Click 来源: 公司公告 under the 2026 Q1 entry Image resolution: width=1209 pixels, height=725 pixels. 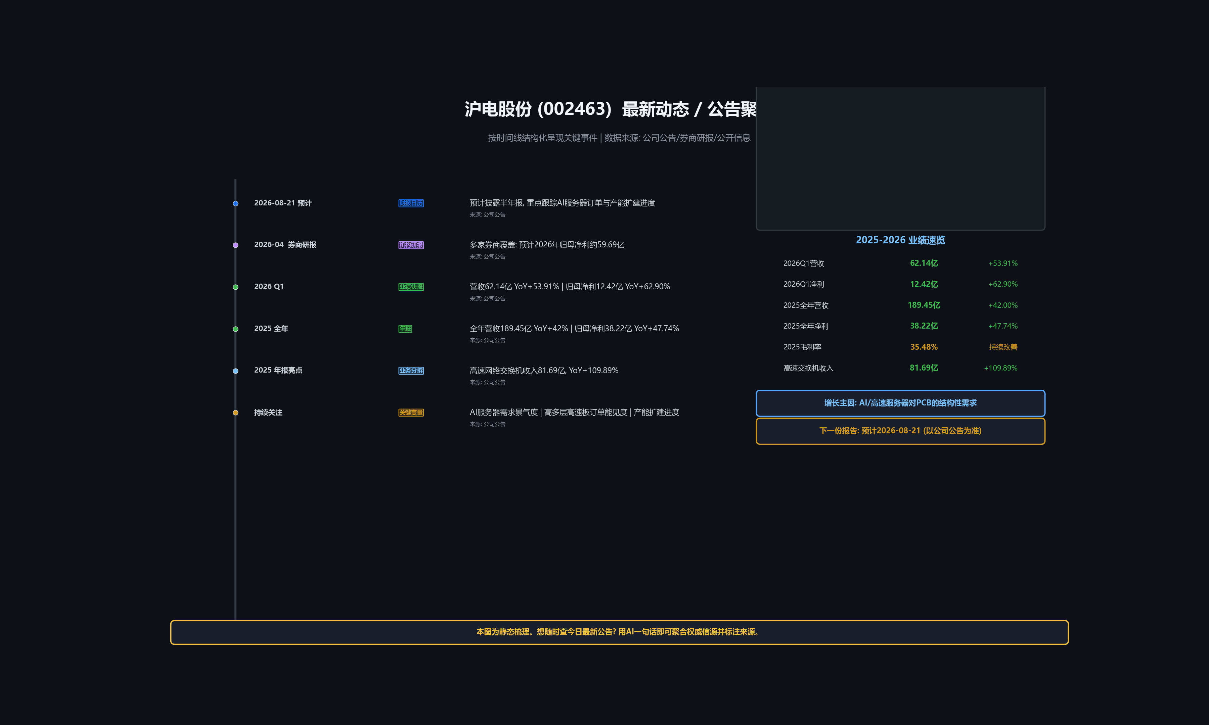point(487,299)
